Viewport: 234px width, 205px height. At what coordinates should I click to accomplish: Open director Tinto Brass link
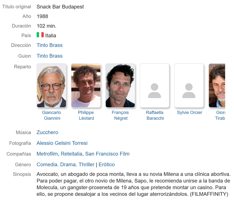tap(49, 45)
